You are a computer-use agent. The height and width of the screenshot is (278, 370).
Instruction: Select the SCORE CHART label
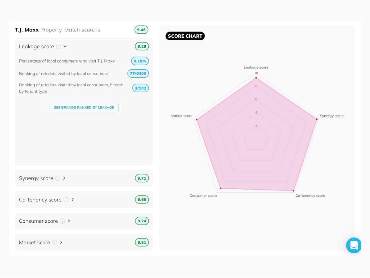(x=185, y=36)
